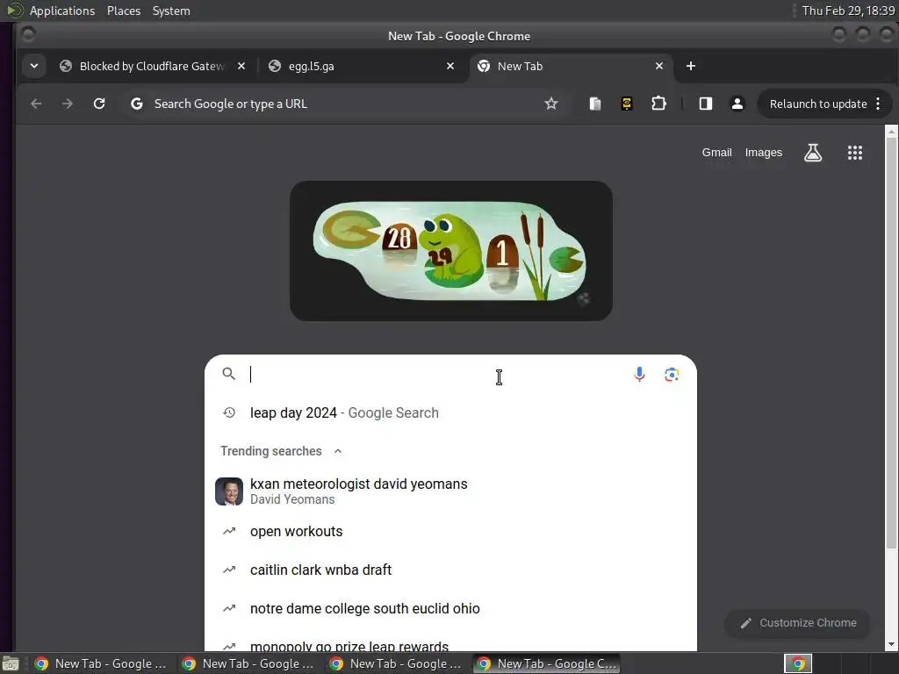Collapse the Trending searches section
This screenshot has width=899, height=674.
point(338,451)
